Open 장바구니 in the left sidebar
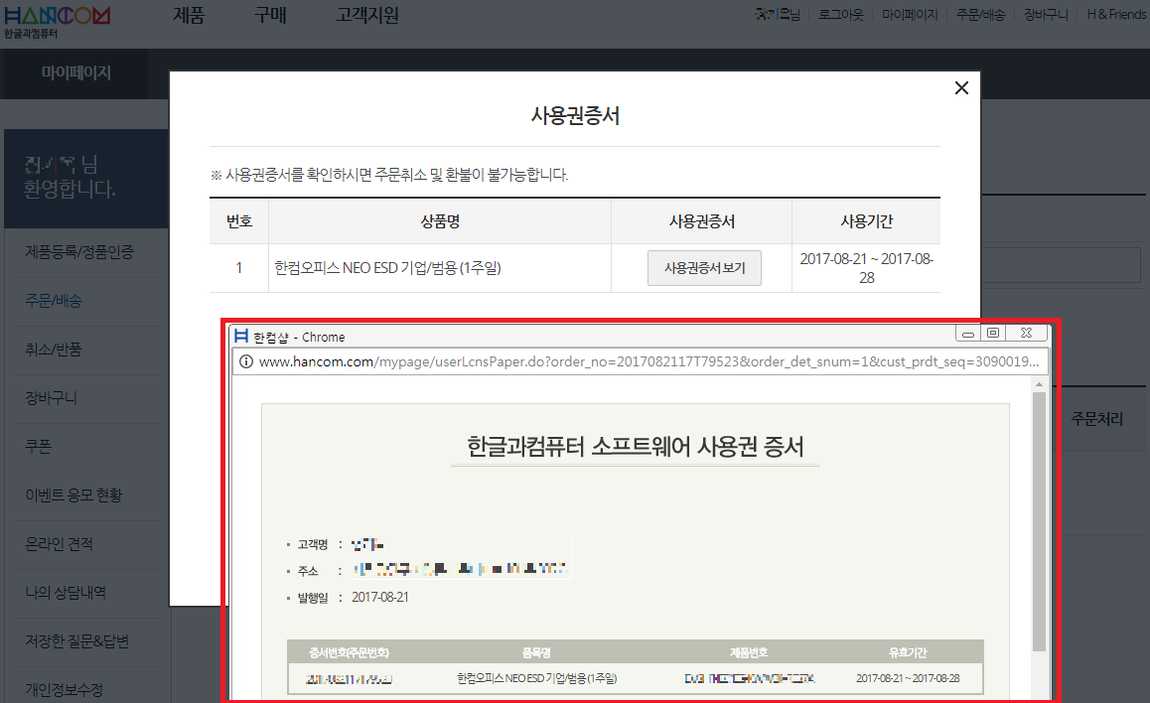This screenshot has width=1150, height=703. (51, 398)
